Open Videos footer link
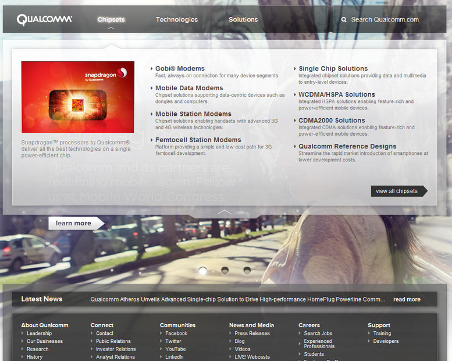Image resolution: width=452 pixels, height=361 pixels. 243,349
